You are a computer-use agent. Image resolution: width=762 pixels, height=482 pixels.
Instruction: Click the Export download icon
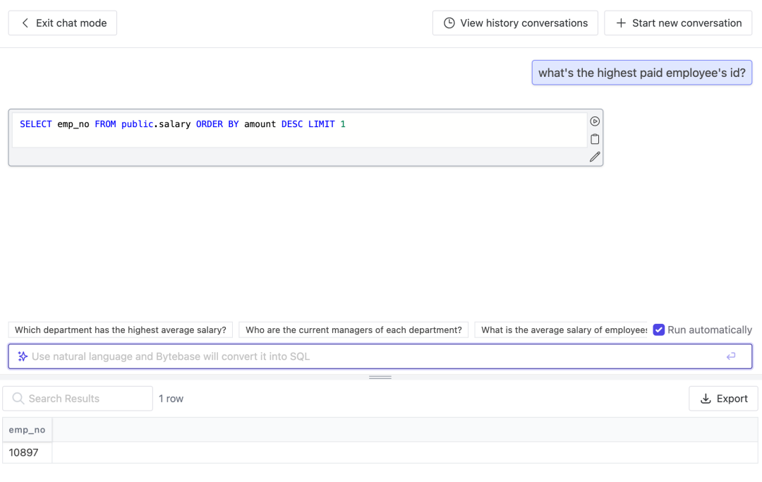(x=706, y=399)
